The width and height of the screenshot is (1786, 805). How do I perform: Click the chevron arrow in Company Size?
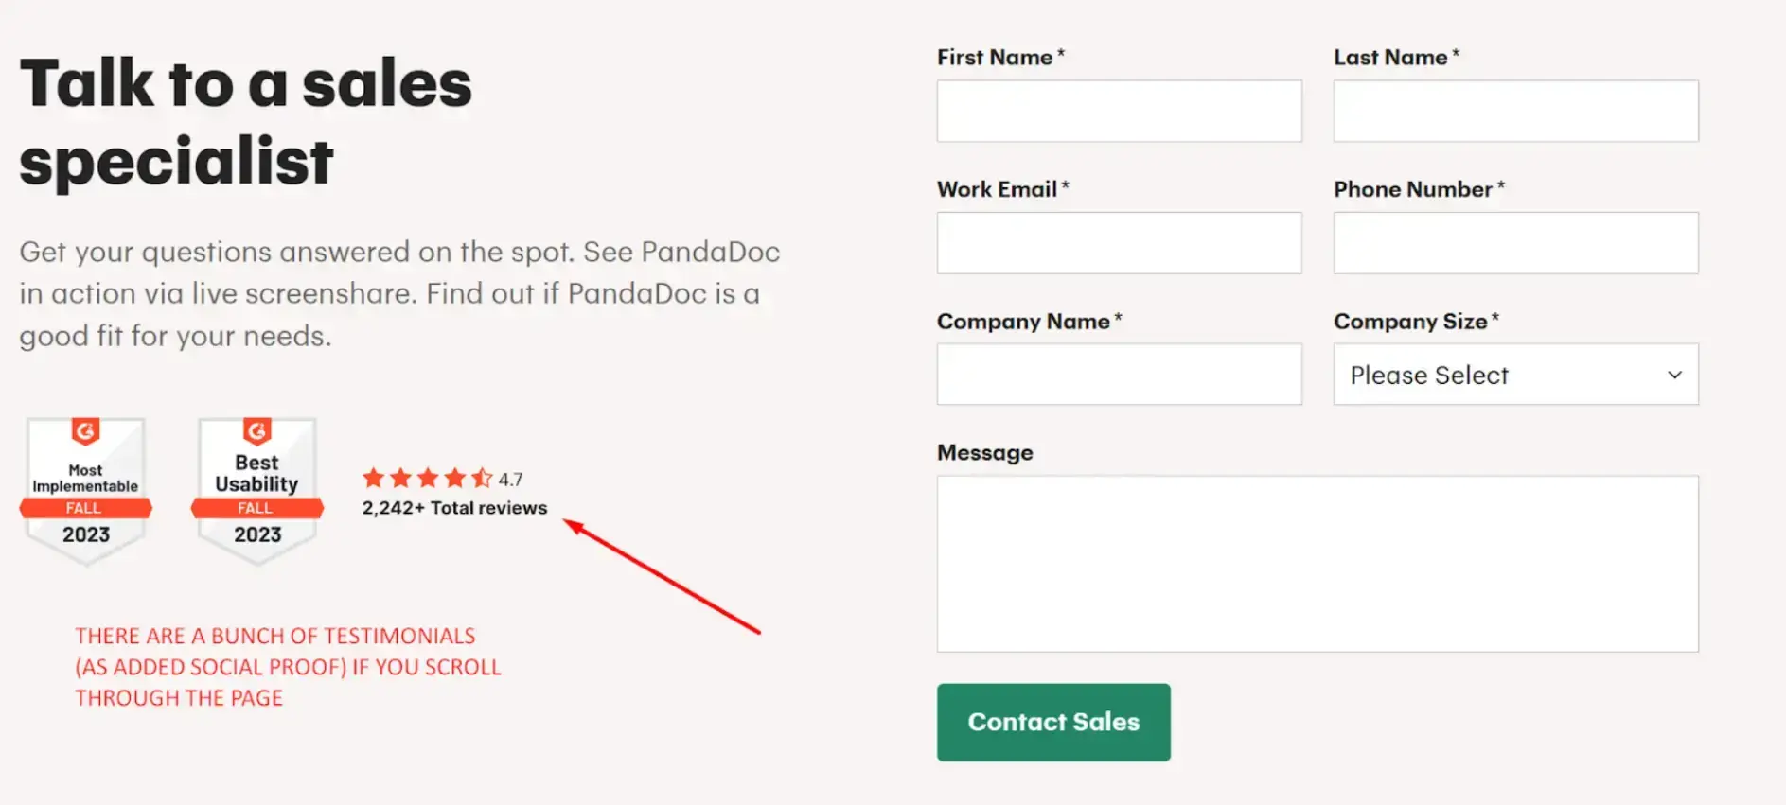click(1674, 375)
